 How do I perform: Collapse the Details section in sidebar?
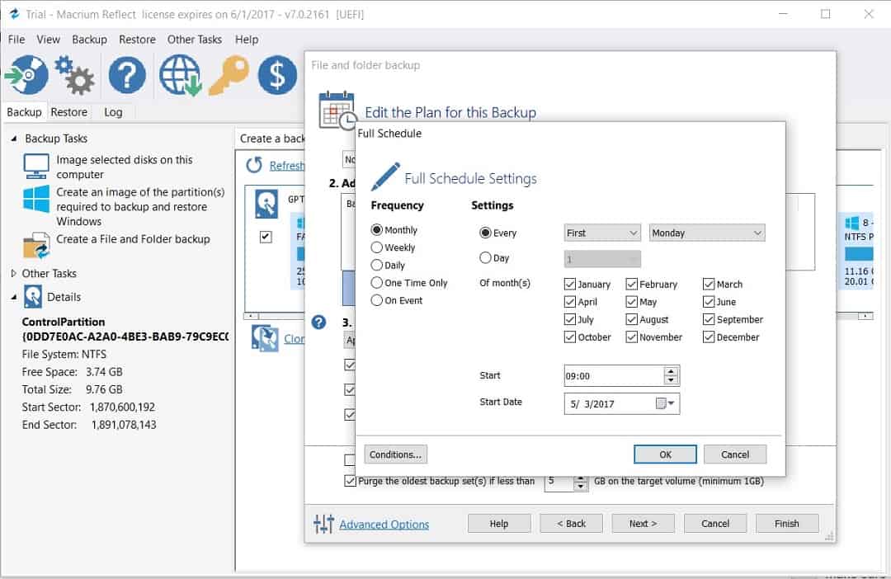tap(14, 297)
